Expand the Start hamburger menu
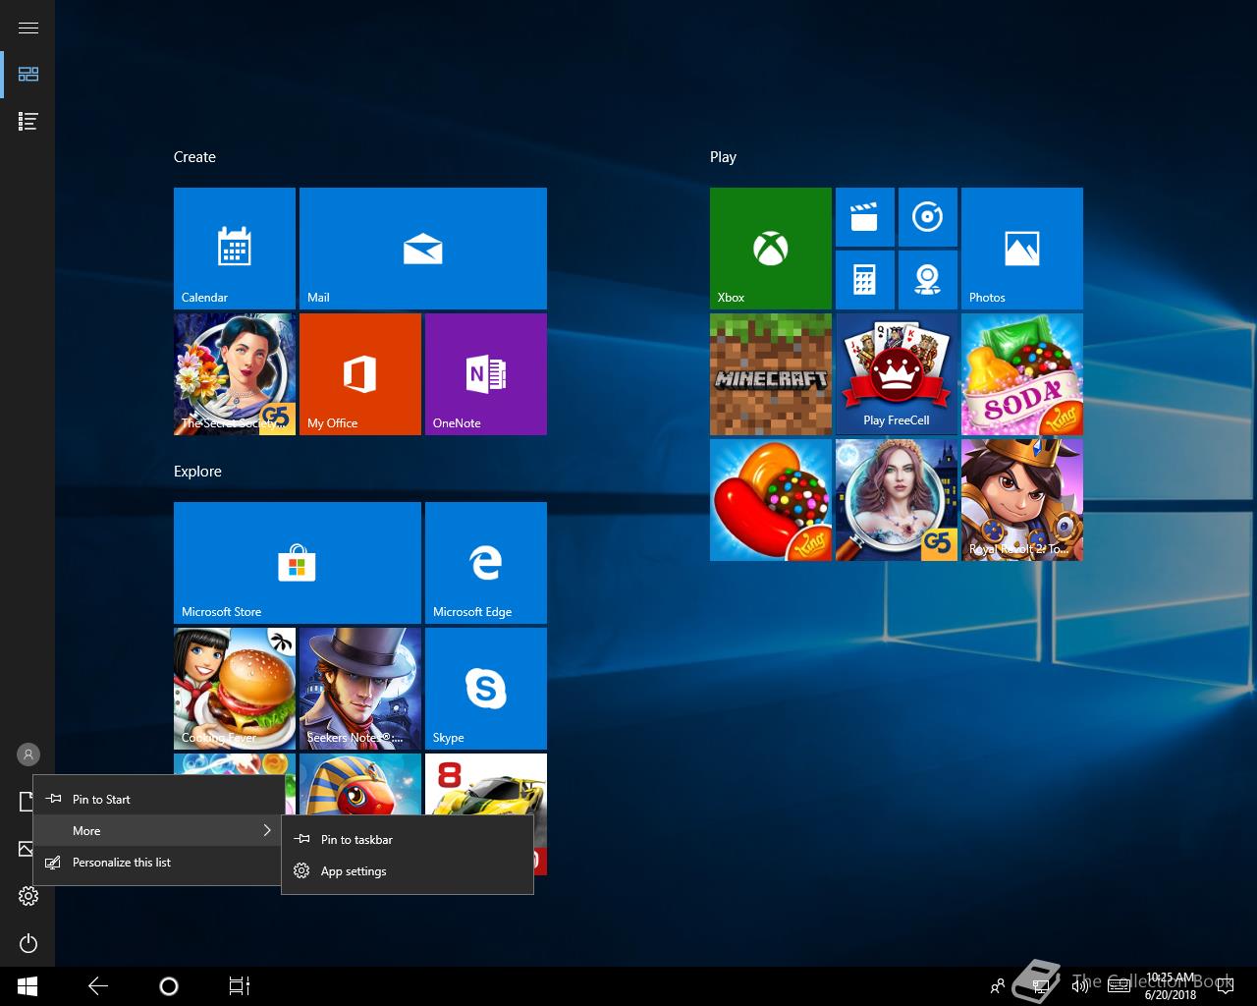 click(28, 28)
